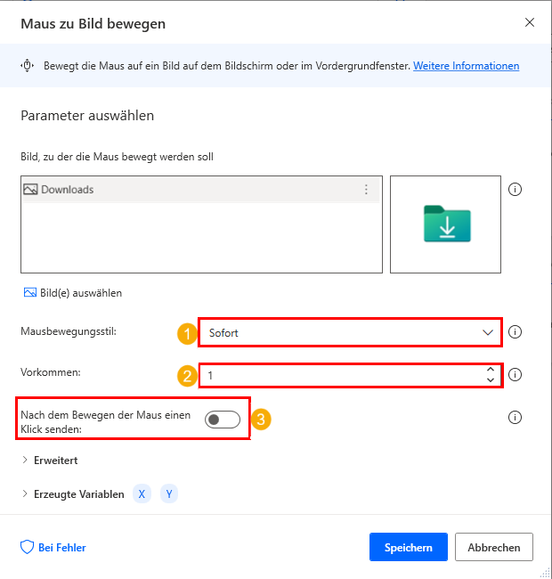Show info for Mausbewegungsstil
The width and height of the screenshot is (552, 579).
pos(515,331)
